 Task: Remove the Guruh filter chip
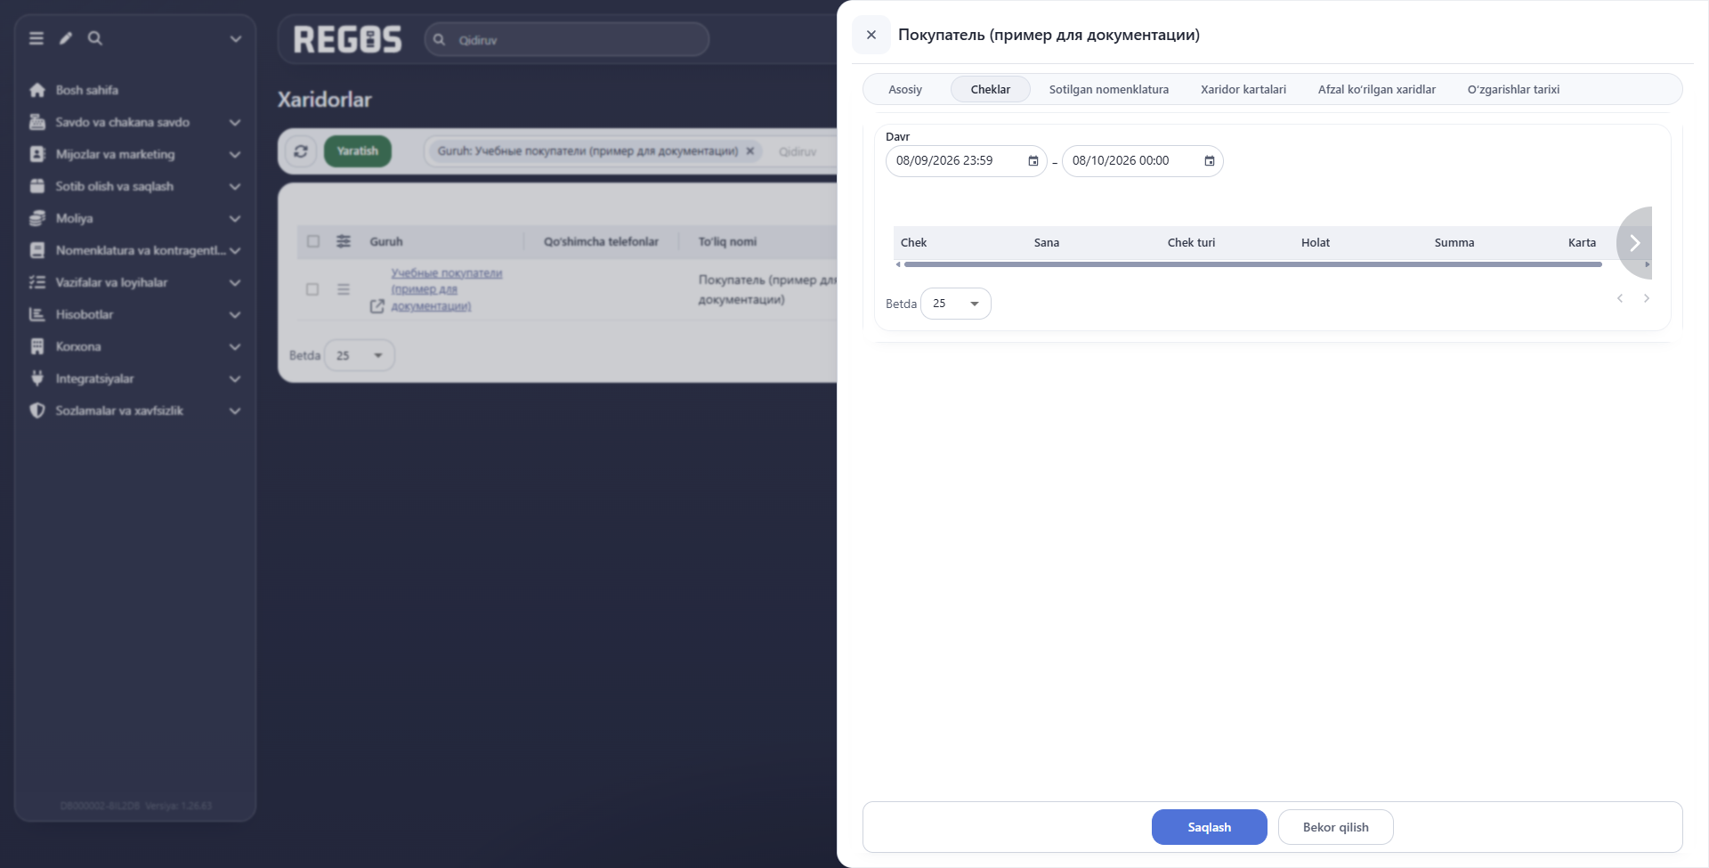point(750,151)
